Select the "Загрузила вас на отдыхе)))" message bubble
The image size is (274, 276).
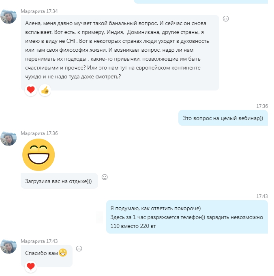[59, 181]
